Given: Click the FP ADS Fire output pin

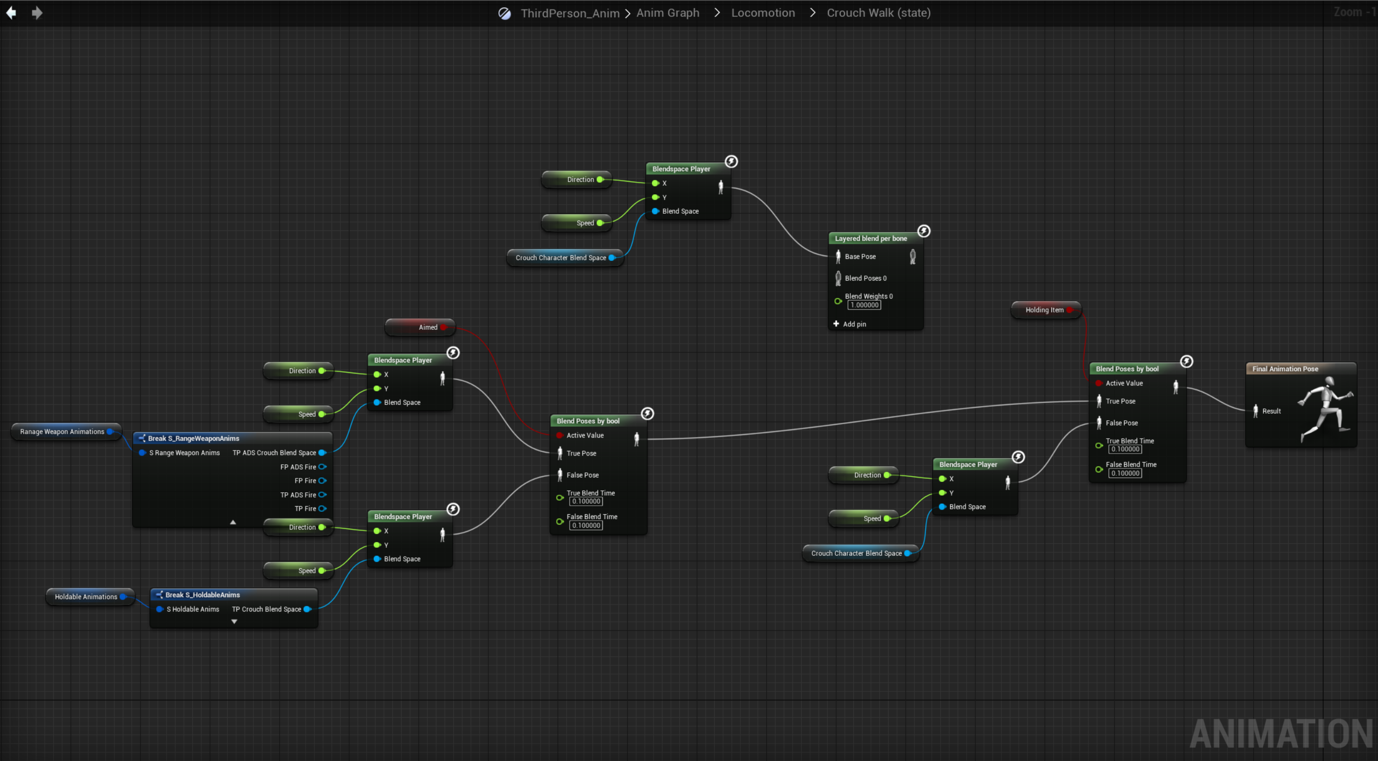Looking at the screenshot, I should pyautogui.click(x=322, y=467).
